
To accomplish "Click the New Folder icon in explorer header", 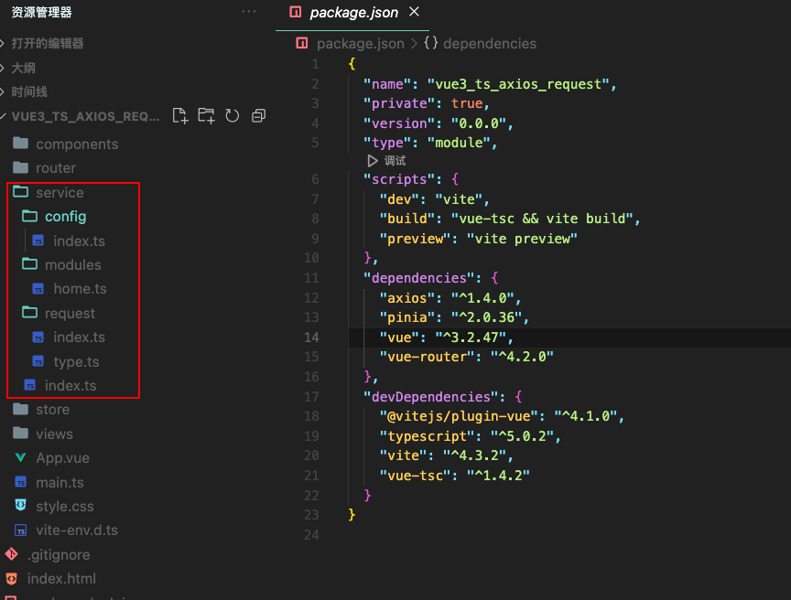I will (206, 116).
